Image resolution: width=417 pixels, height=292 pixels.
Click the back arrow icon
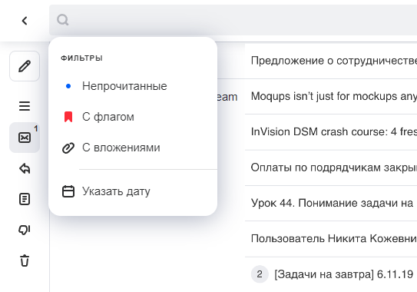[25, 21]
